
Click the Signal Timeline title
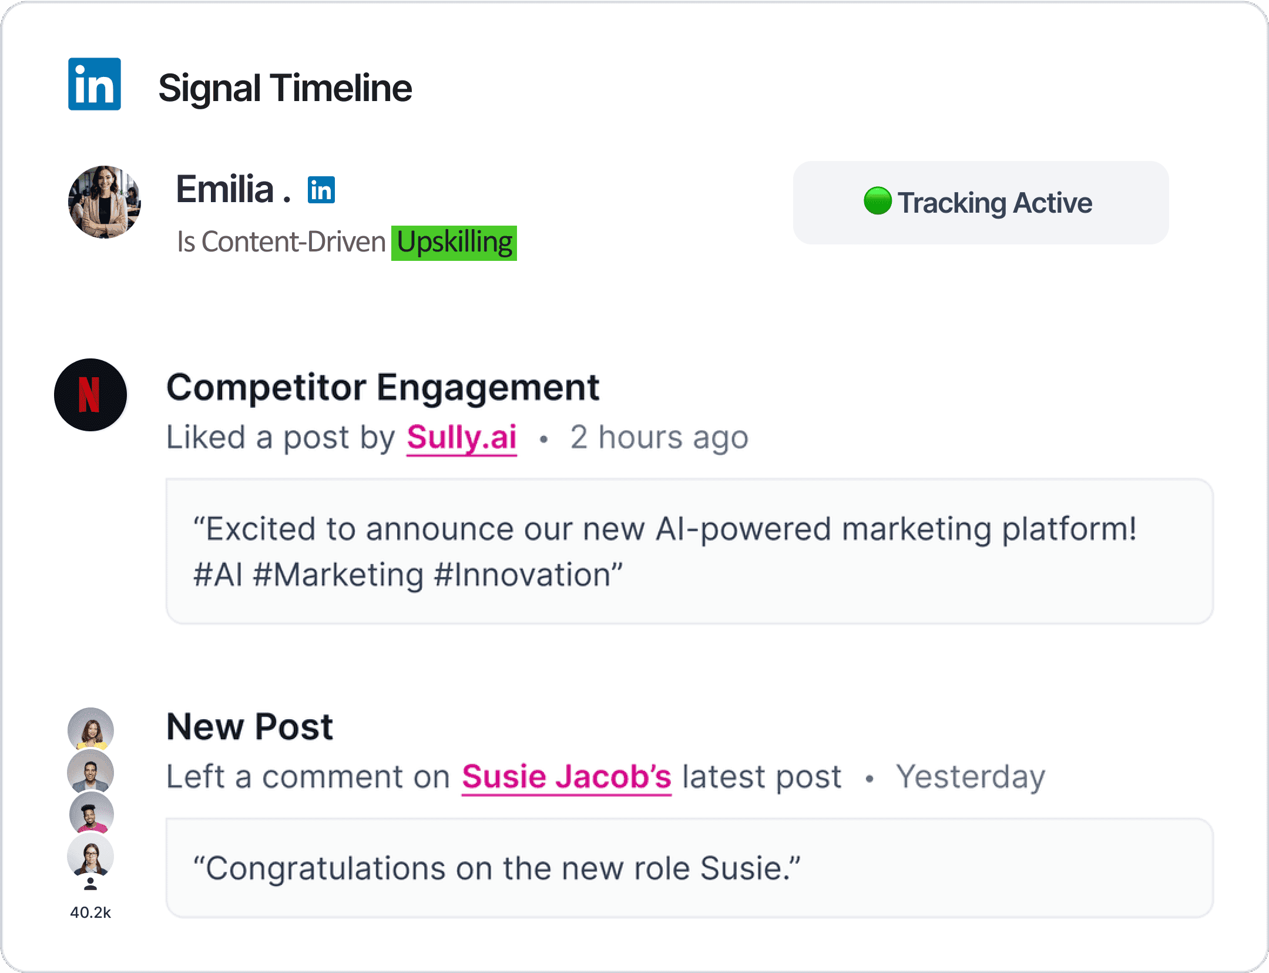coord(286,88)
